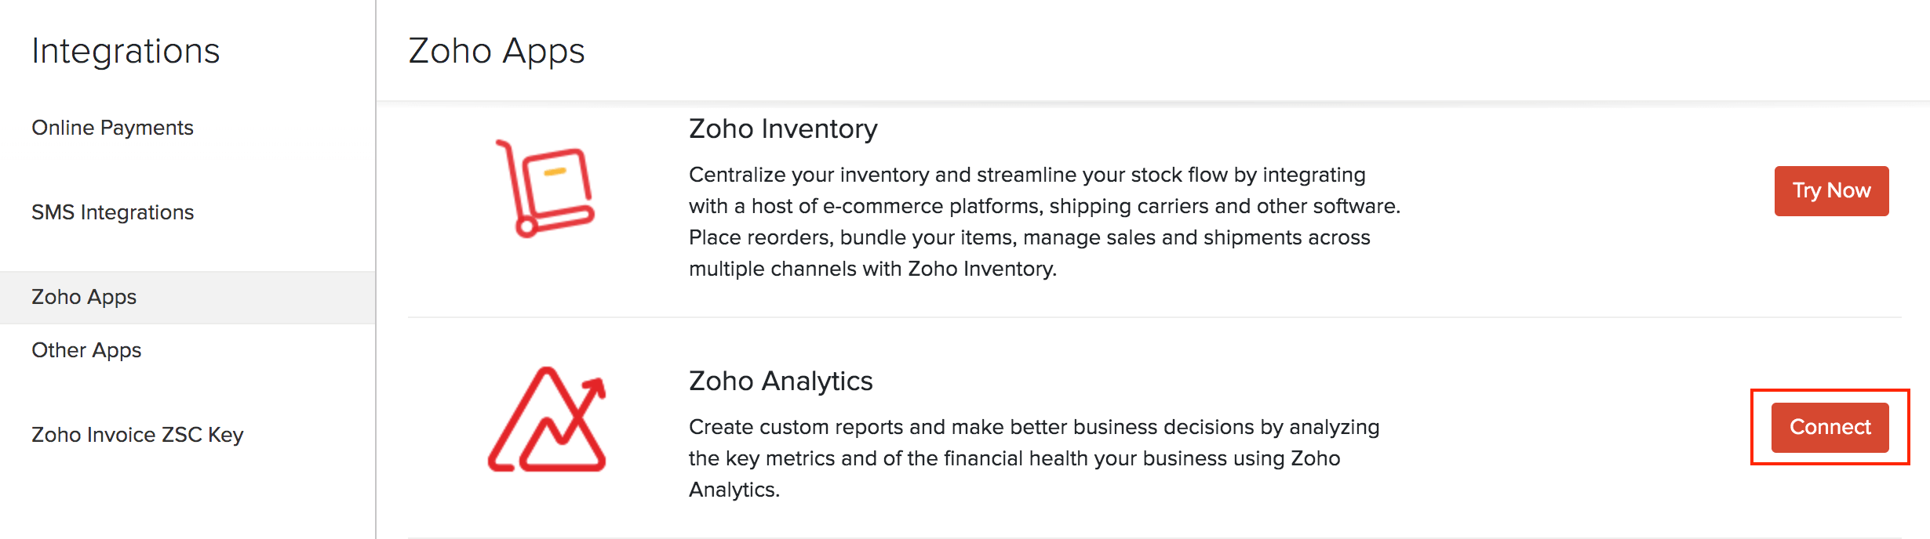Viewport: 1930px width, 539px height.
Task: Select the Zoho Inventory title link
Action: [x=782, y=129]
